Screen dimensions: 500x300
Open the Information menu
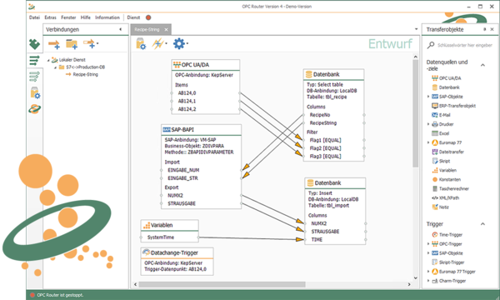[107, 17]
